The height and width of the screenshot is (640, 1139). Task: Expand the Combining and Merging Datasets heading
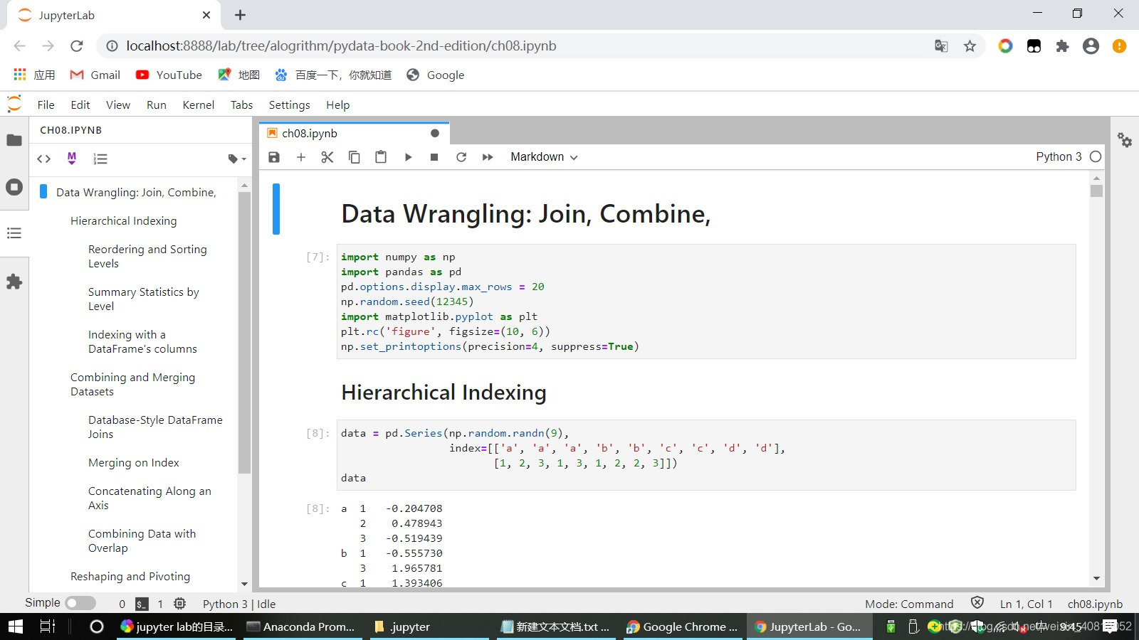tap(132, 384)
